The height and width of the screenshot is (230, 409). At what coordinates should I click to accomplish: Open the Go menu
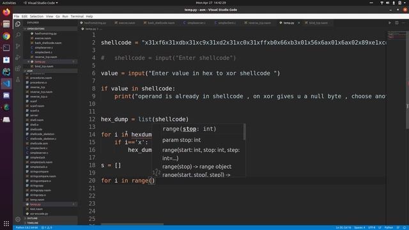coord(58,16)
